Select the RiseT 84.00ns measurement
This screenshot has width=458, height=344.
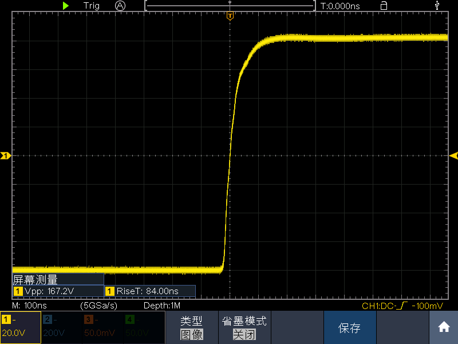(149, 291)
